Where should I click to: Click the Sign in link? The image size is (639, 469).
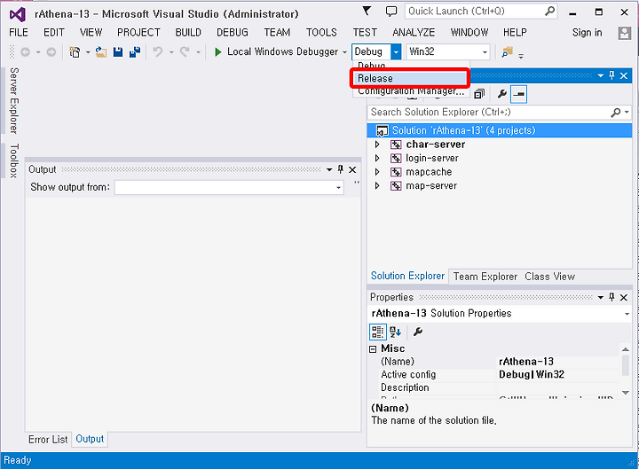[587, 33]
